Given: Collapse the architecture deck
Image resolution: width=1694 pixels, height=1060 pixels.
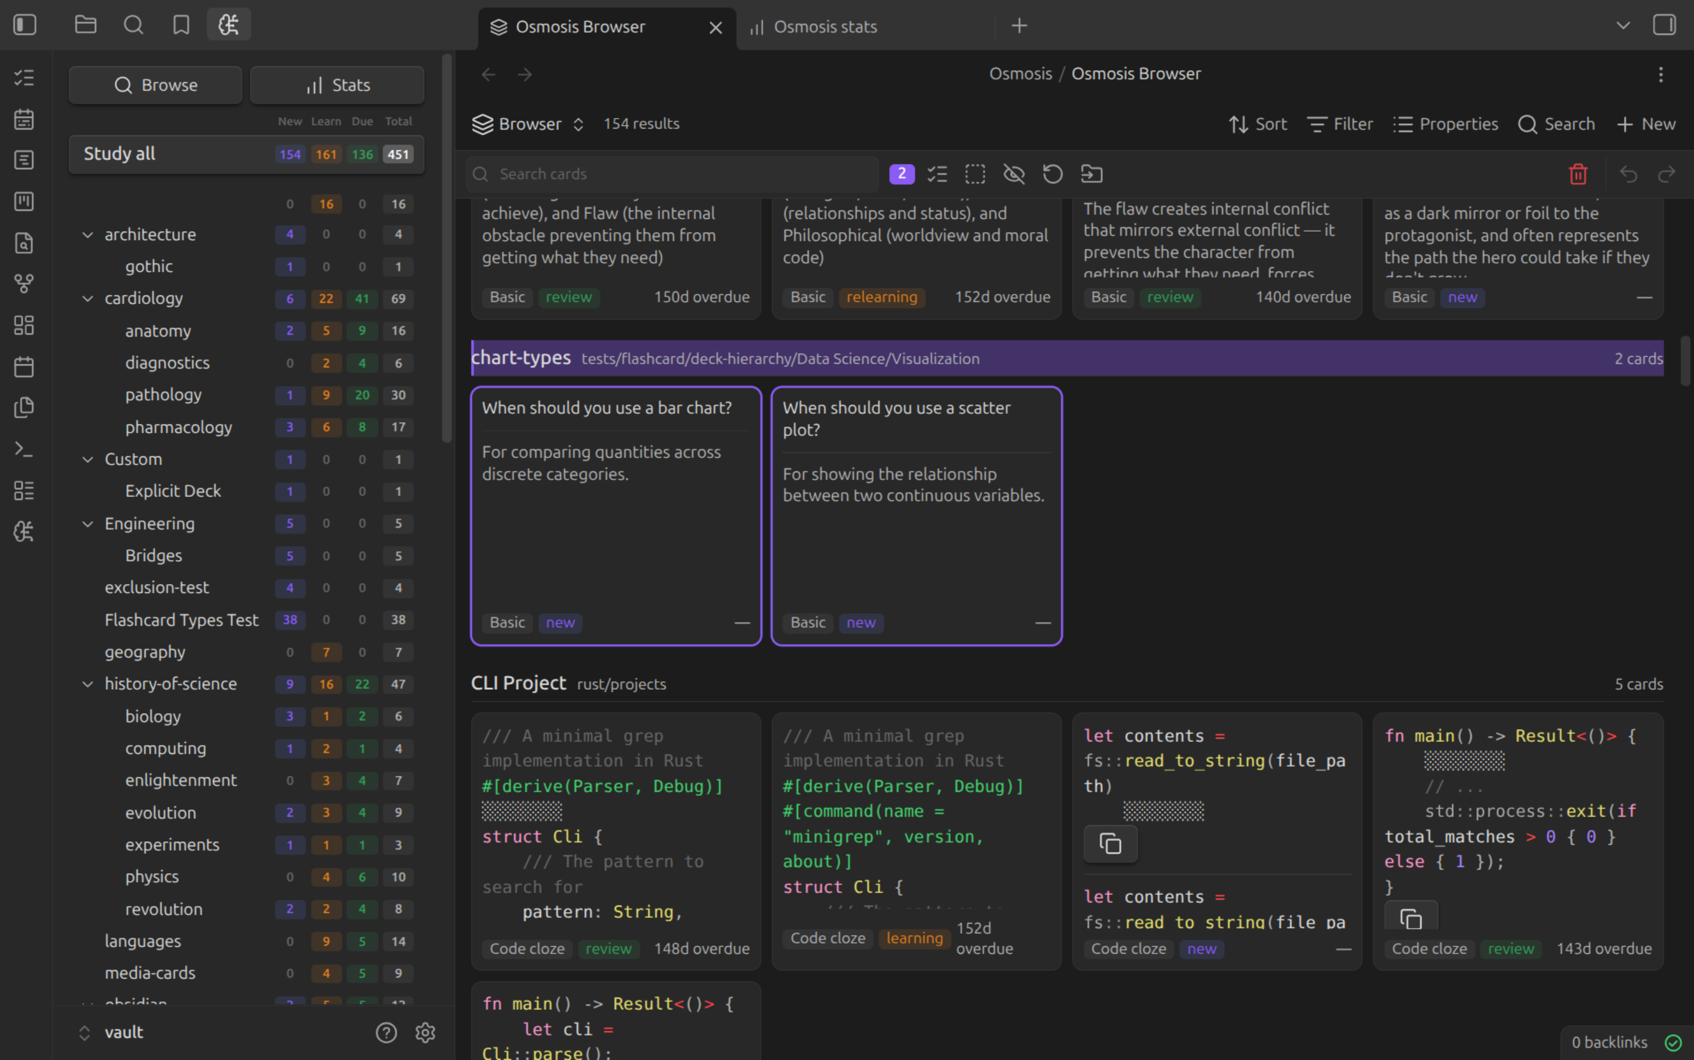Looking at the screenshot, I should click(x=88, y=235).
